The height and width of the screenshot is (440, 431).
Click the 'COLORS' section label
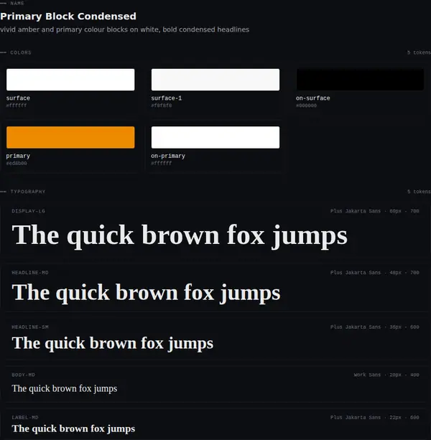(21, 52)
